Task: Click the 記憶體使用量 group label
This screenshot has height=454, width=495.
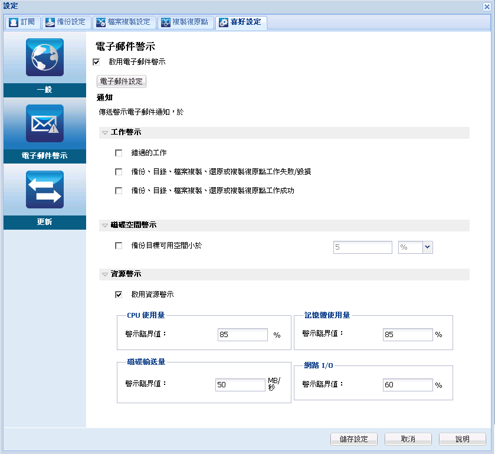Action: coord(327,315)
